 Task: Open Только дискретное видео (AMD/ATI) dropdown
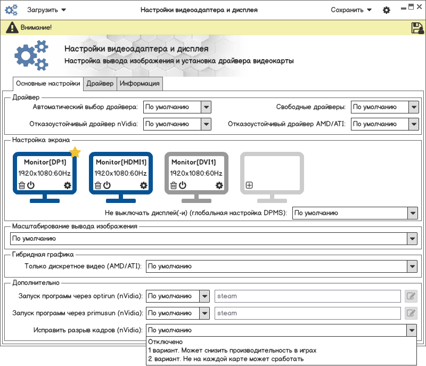(282, 266)
